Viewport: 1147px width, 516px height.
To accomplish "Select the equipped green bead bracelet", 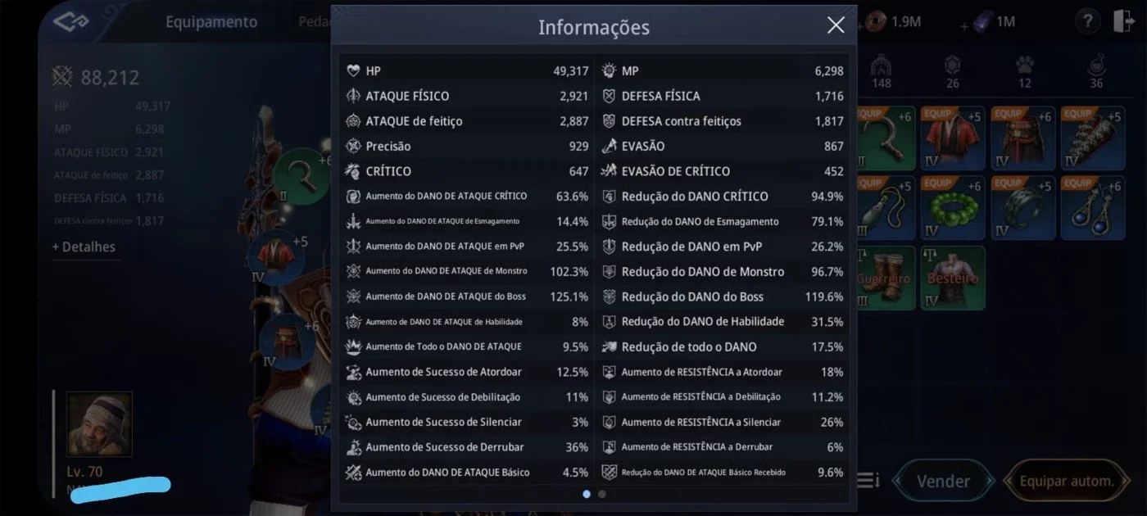I will tap(953, 208).
